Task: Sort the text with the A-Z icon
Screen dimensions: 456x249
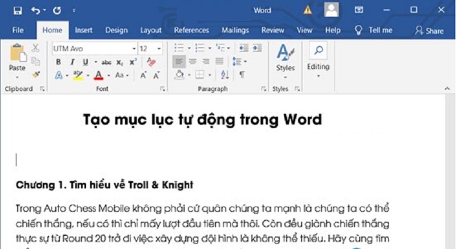Action: [225, 75]
